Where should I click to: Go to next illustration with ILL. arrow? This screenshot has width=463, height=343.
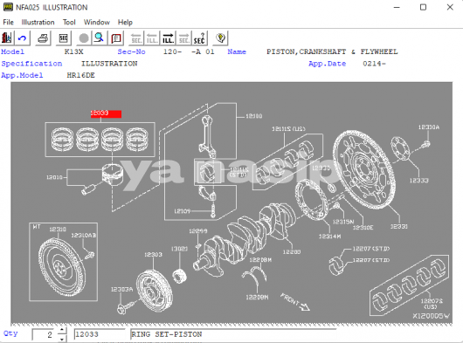pyautogui.click(x=168, y=38)
